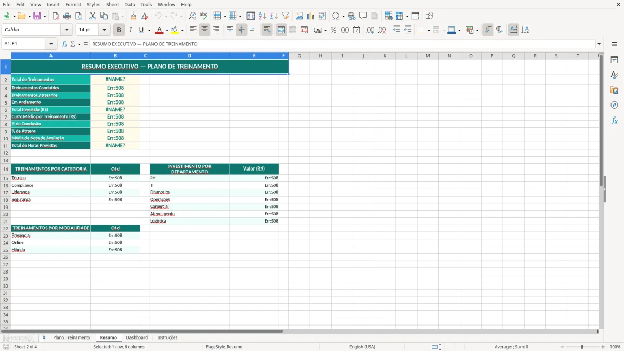Open the sidebar Properties panel icon

[x=614, y=60]
